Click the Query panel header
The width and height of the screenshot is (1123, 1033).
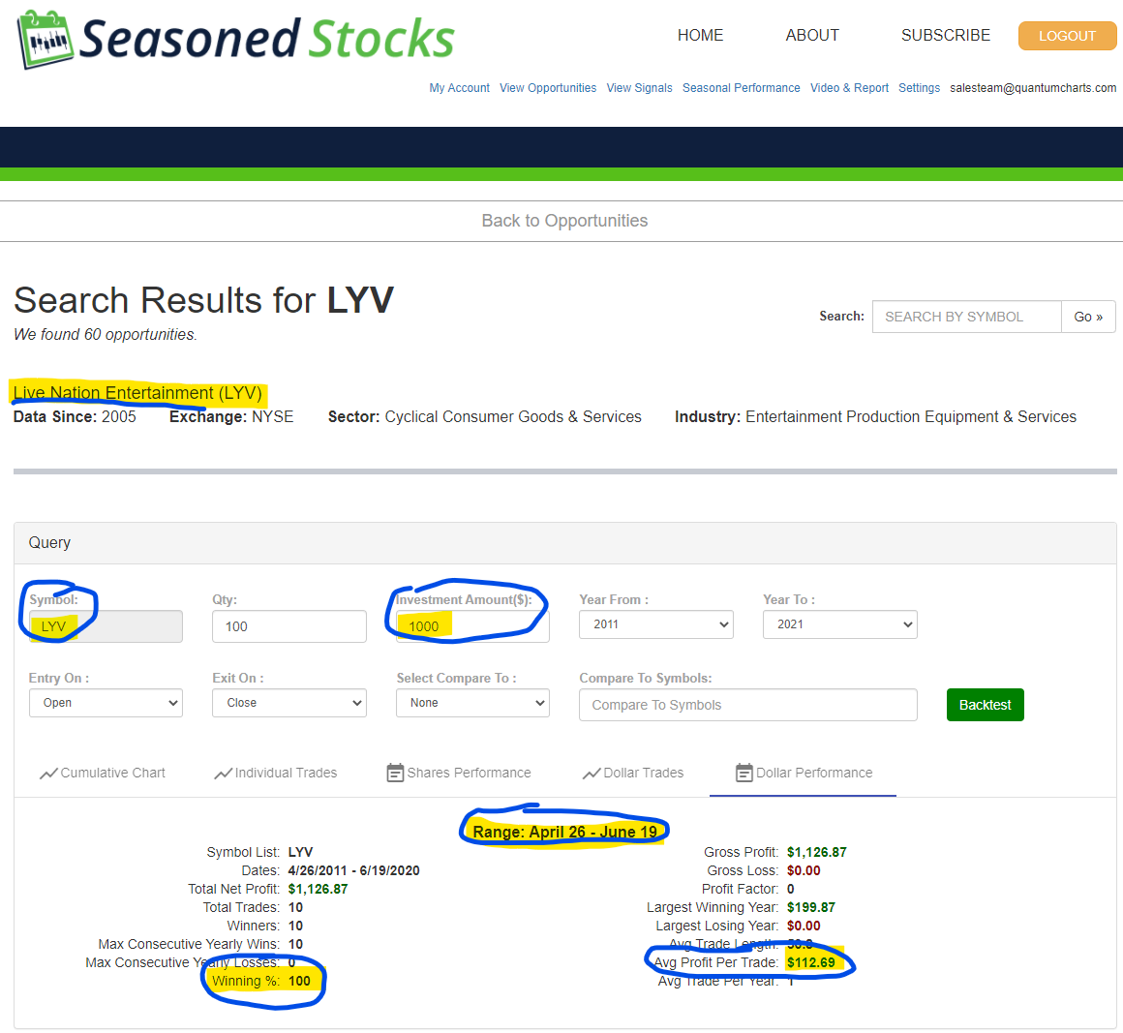(x=565, y=543)
